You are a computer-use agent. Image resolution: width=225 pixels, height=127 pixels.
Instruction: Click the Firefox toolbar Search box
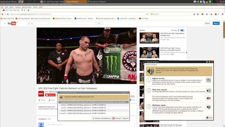(x=171, y=14)
